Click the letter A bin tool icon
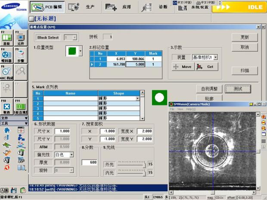 click(6, 160)
